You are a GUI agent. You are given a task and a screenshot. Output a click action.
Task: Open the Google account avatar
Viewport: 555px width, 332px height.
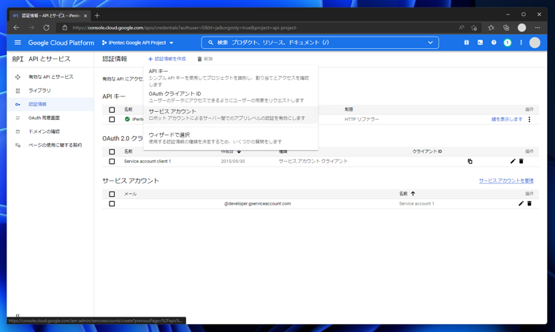[x=535, y=42]
